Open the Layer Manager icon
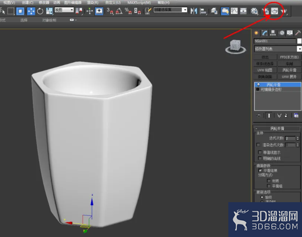This screenshot has width=302, height=237. click(x=214, y=11)
